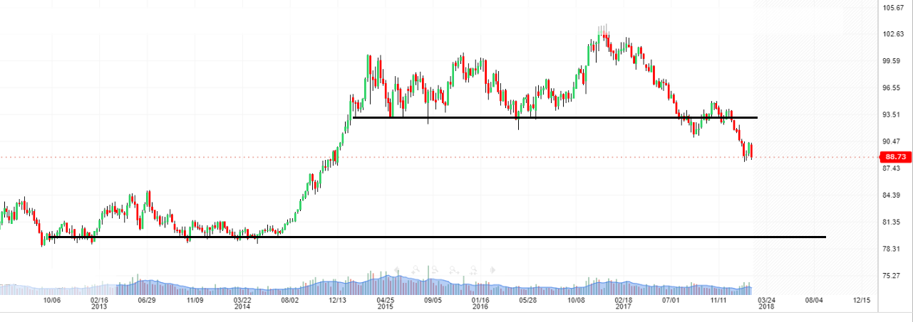Click the 99.59 price axis label
913x322 pixels.
tap(893, 61)
